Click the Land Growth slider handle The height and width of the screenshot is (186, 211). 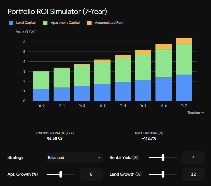tap(163, 174)
